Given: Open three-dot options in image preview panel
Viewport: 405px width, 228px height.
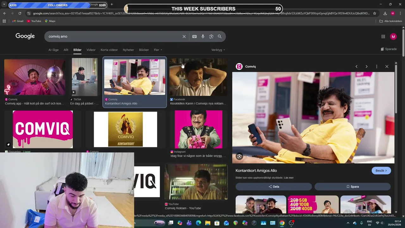Looking at the screenshot, I should (377, 66).
